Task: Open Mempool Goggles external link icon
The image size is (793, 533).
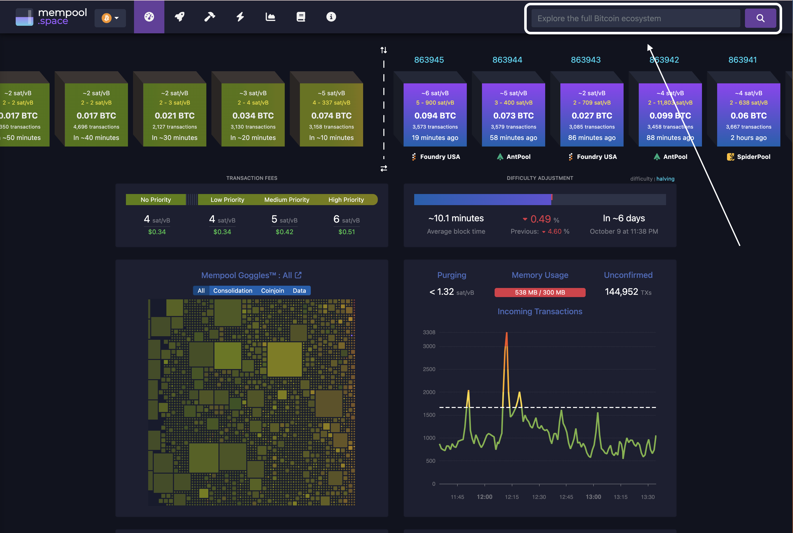Action: [298, 275]
